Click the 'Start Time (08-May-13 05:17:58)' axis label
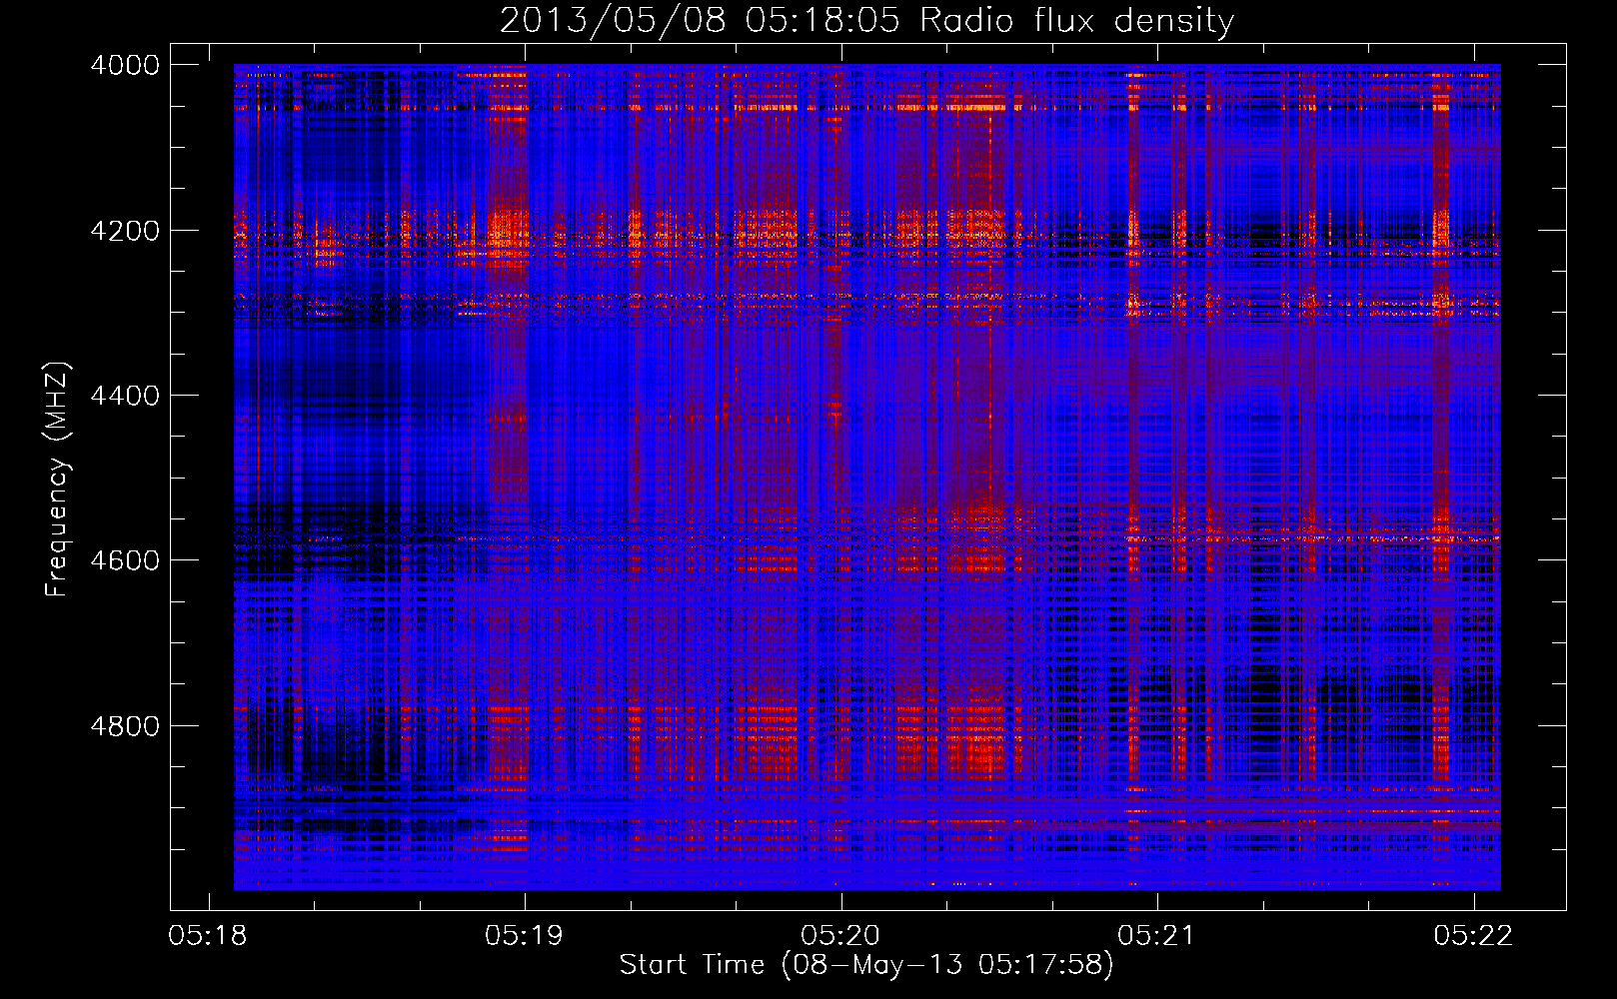1617x999 pixels. point(866,965)
